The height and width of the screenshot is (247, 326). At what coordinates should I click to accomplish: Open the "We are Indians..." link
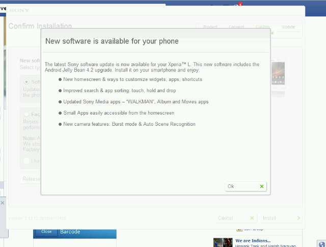click(253, 240)
